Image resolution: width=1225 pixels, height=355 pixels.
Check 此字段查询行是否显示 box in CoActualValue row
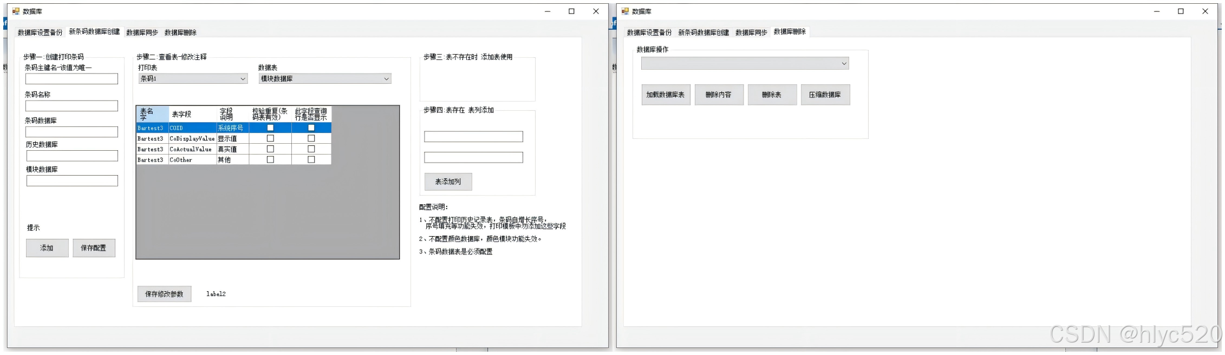coord(311,149)
